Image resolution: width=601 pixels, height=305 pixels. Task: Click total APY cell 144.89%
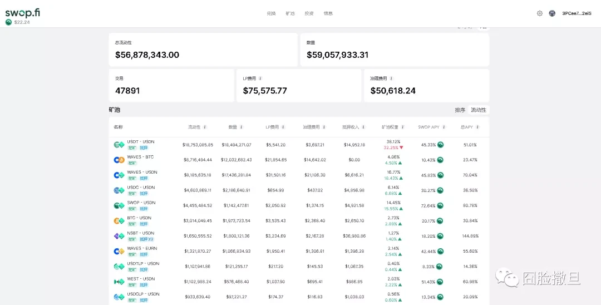pyautogui.click(x=470, y=236)
